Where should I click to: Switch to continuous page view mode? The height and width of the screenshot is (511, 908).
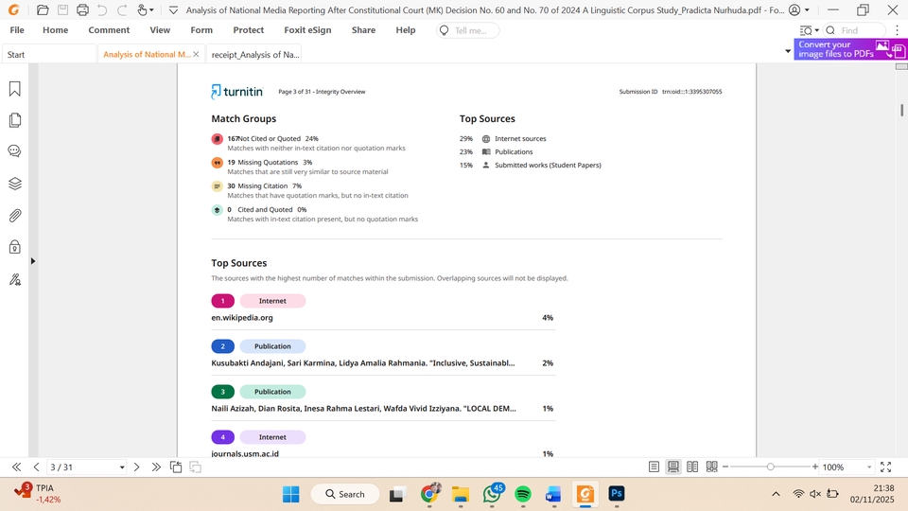[672, 467]
